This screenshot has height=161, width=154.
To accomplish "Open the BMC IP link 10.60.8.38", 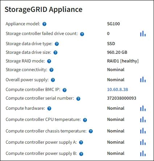I will (117, 90).
